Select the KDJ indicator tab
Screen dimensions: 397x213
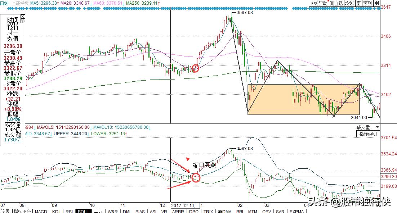[55, 211]
